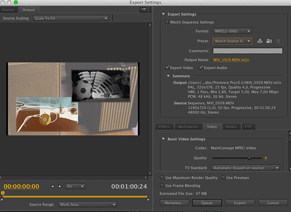291x212 pixels.
Task: Open the Preset dropdown
Action: [232, 41]
